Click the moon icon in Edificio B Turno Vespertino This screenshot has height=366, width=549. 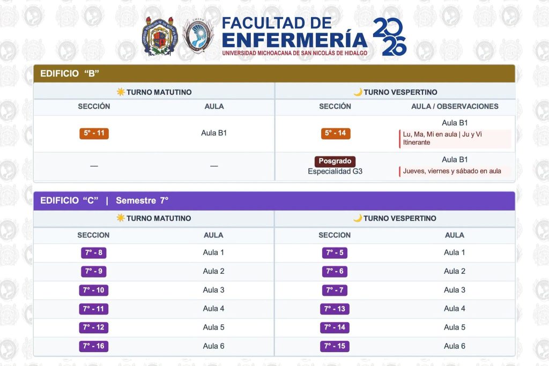click(x=358, y=92)
